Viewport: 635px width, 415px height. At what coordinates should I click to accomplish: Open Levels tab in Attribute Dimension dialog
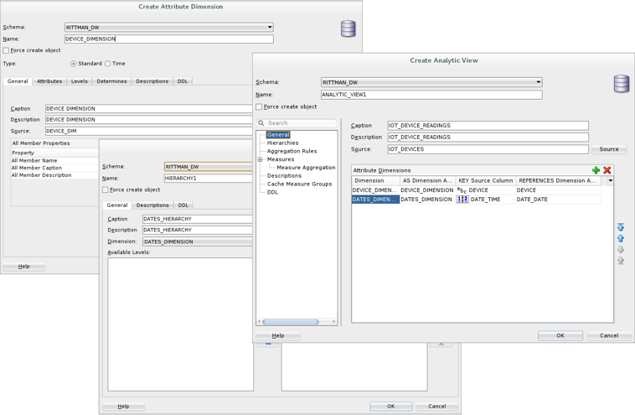[79, 81]
